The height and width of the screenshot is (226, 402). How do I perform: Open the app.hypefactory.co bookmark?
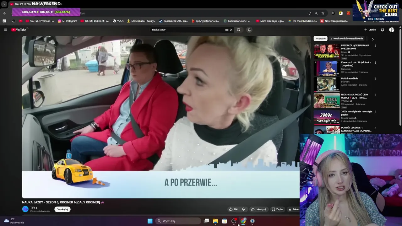point(205,21)
